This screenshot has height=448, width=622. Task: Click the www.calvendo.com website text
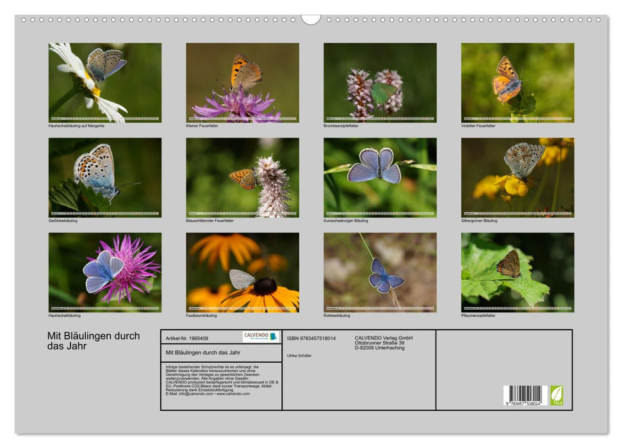pos(233,394)
